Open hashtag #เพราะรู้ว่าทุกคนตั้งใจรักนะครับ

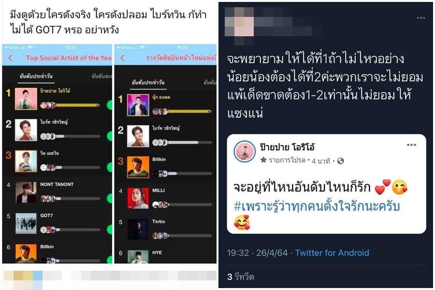click(317, 206)
